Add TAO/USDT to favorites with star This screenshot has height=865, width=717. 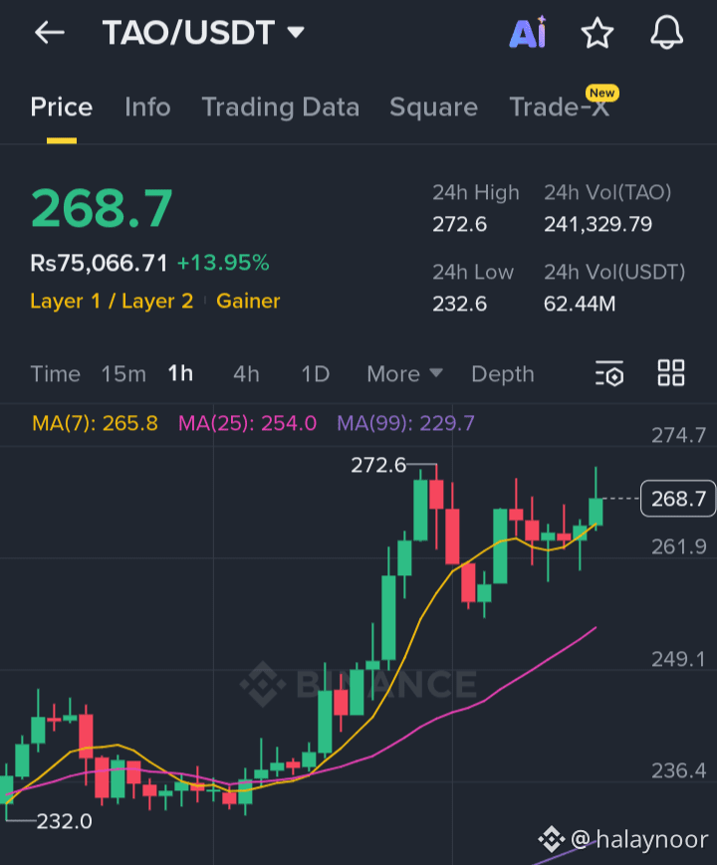[597, 33]
